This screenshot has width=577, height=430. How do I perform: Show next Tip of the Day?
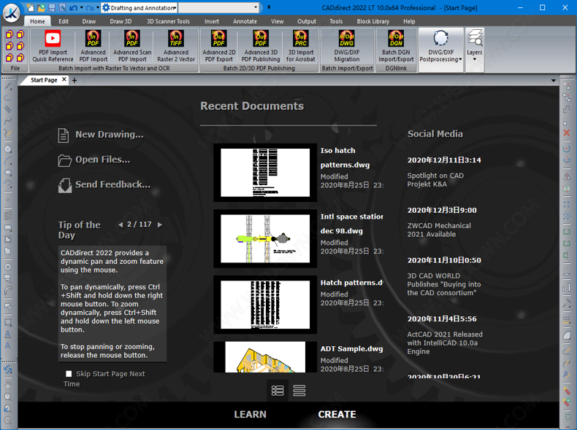(160, 224)
